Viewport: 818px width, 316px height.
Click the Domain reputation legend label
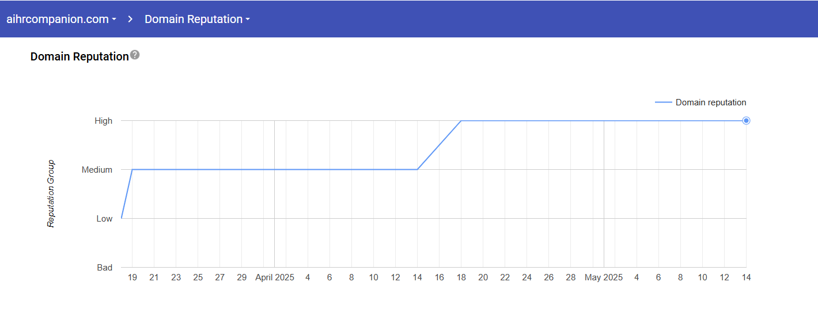(x=711, y=102)
